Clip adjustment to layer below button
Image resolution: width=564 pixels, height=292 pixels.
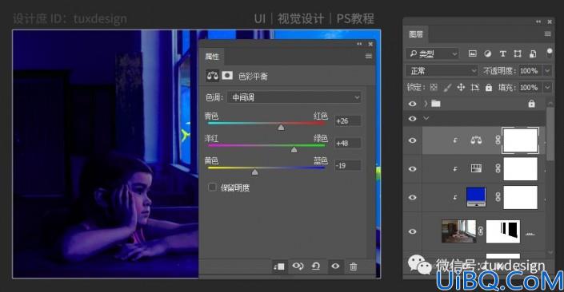pos(279,266)
